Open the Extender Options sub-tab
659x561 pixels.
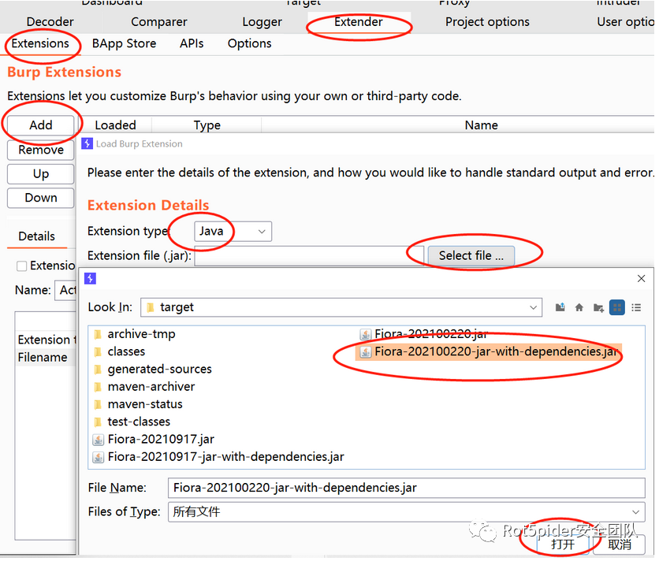click(250, 43)
